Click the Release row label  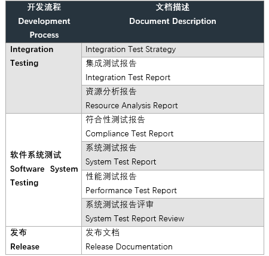click(x=25, y=247)
